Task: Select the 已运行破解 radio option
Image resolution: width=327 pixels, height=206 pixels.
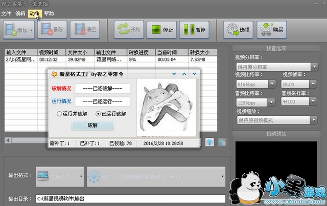Action: click(x=111, y=114)
